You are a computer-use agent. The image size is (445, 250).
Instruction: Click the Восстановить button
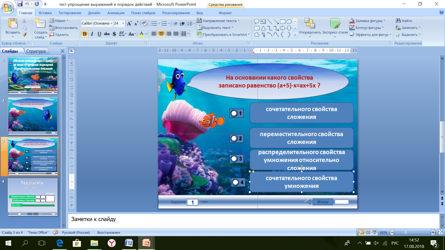pyautogui.click(x=63, y=28)
